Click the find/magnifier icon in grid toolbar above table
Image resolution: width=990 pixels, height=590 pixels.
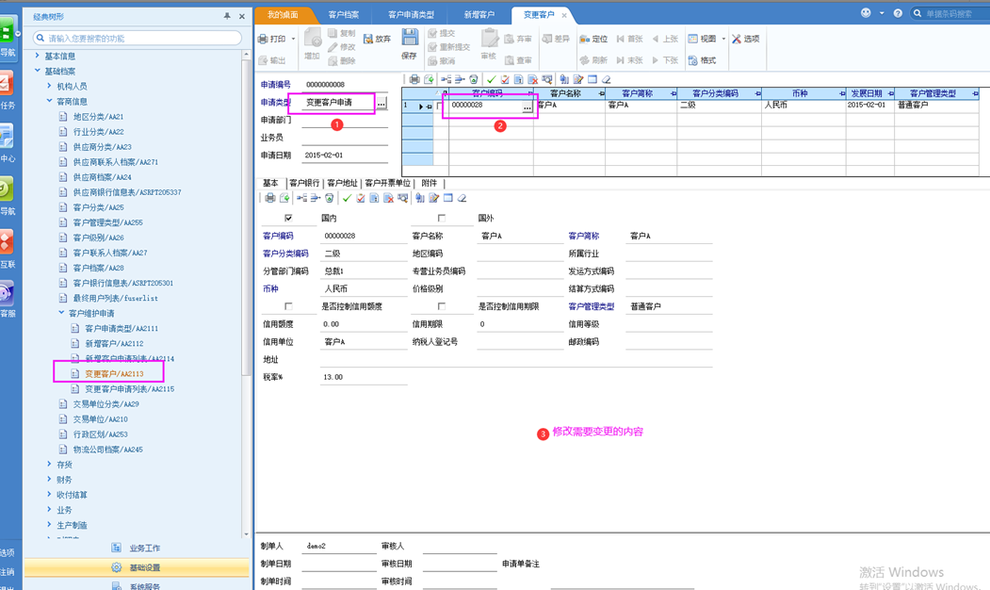coord(547,79)
